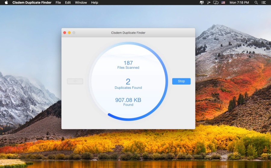Stop the duplicate scan
The height and width of the screenshot is (168, 271).
coord(181,81)
